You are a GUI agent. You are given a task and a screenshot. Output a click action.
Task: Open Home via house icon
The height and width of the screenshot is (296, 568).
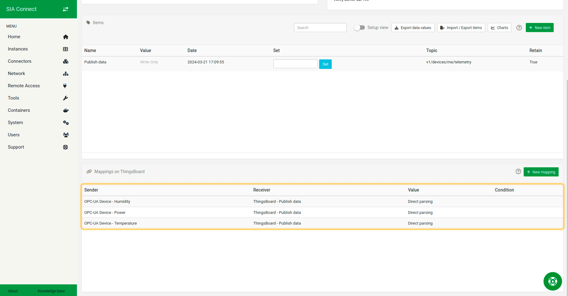66,37
